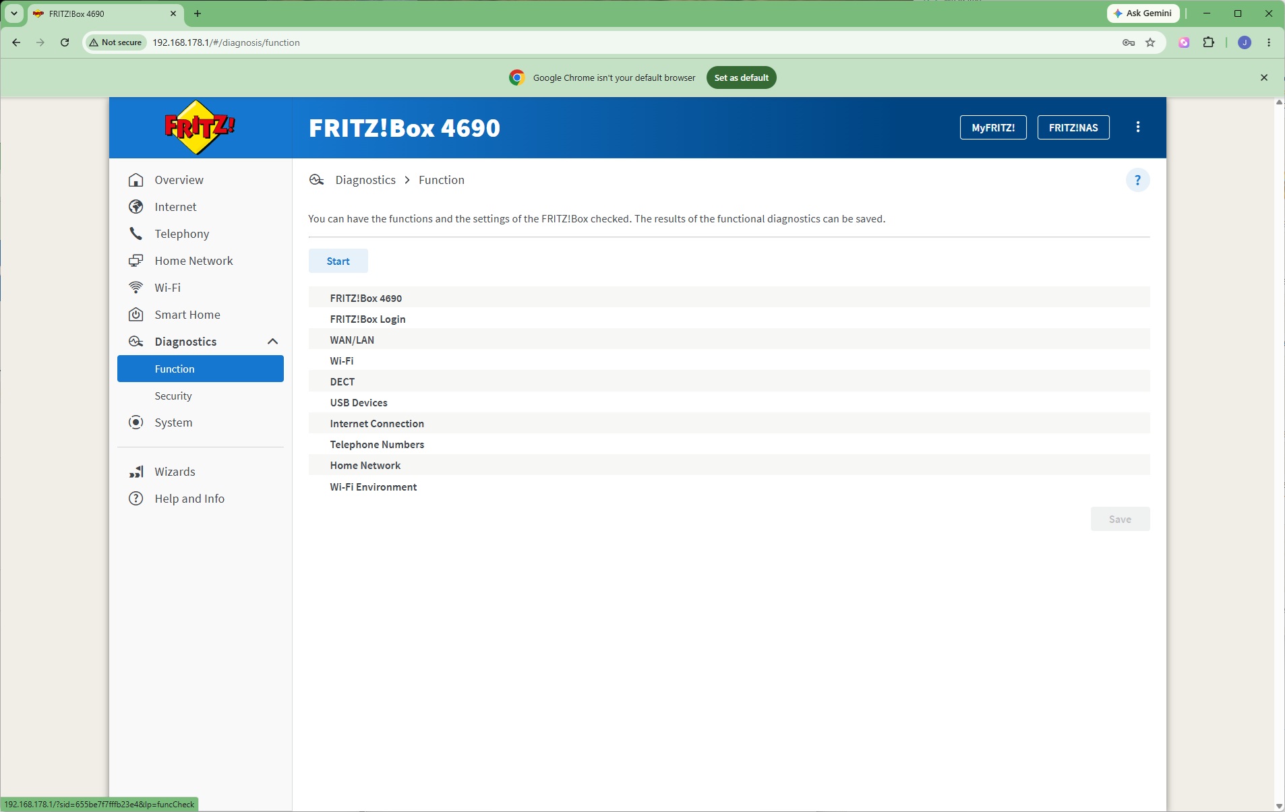The width and height of the screenshot is (1285, 812).
Task: Click the pink extension icon in toolbar
Action: 1184,42
